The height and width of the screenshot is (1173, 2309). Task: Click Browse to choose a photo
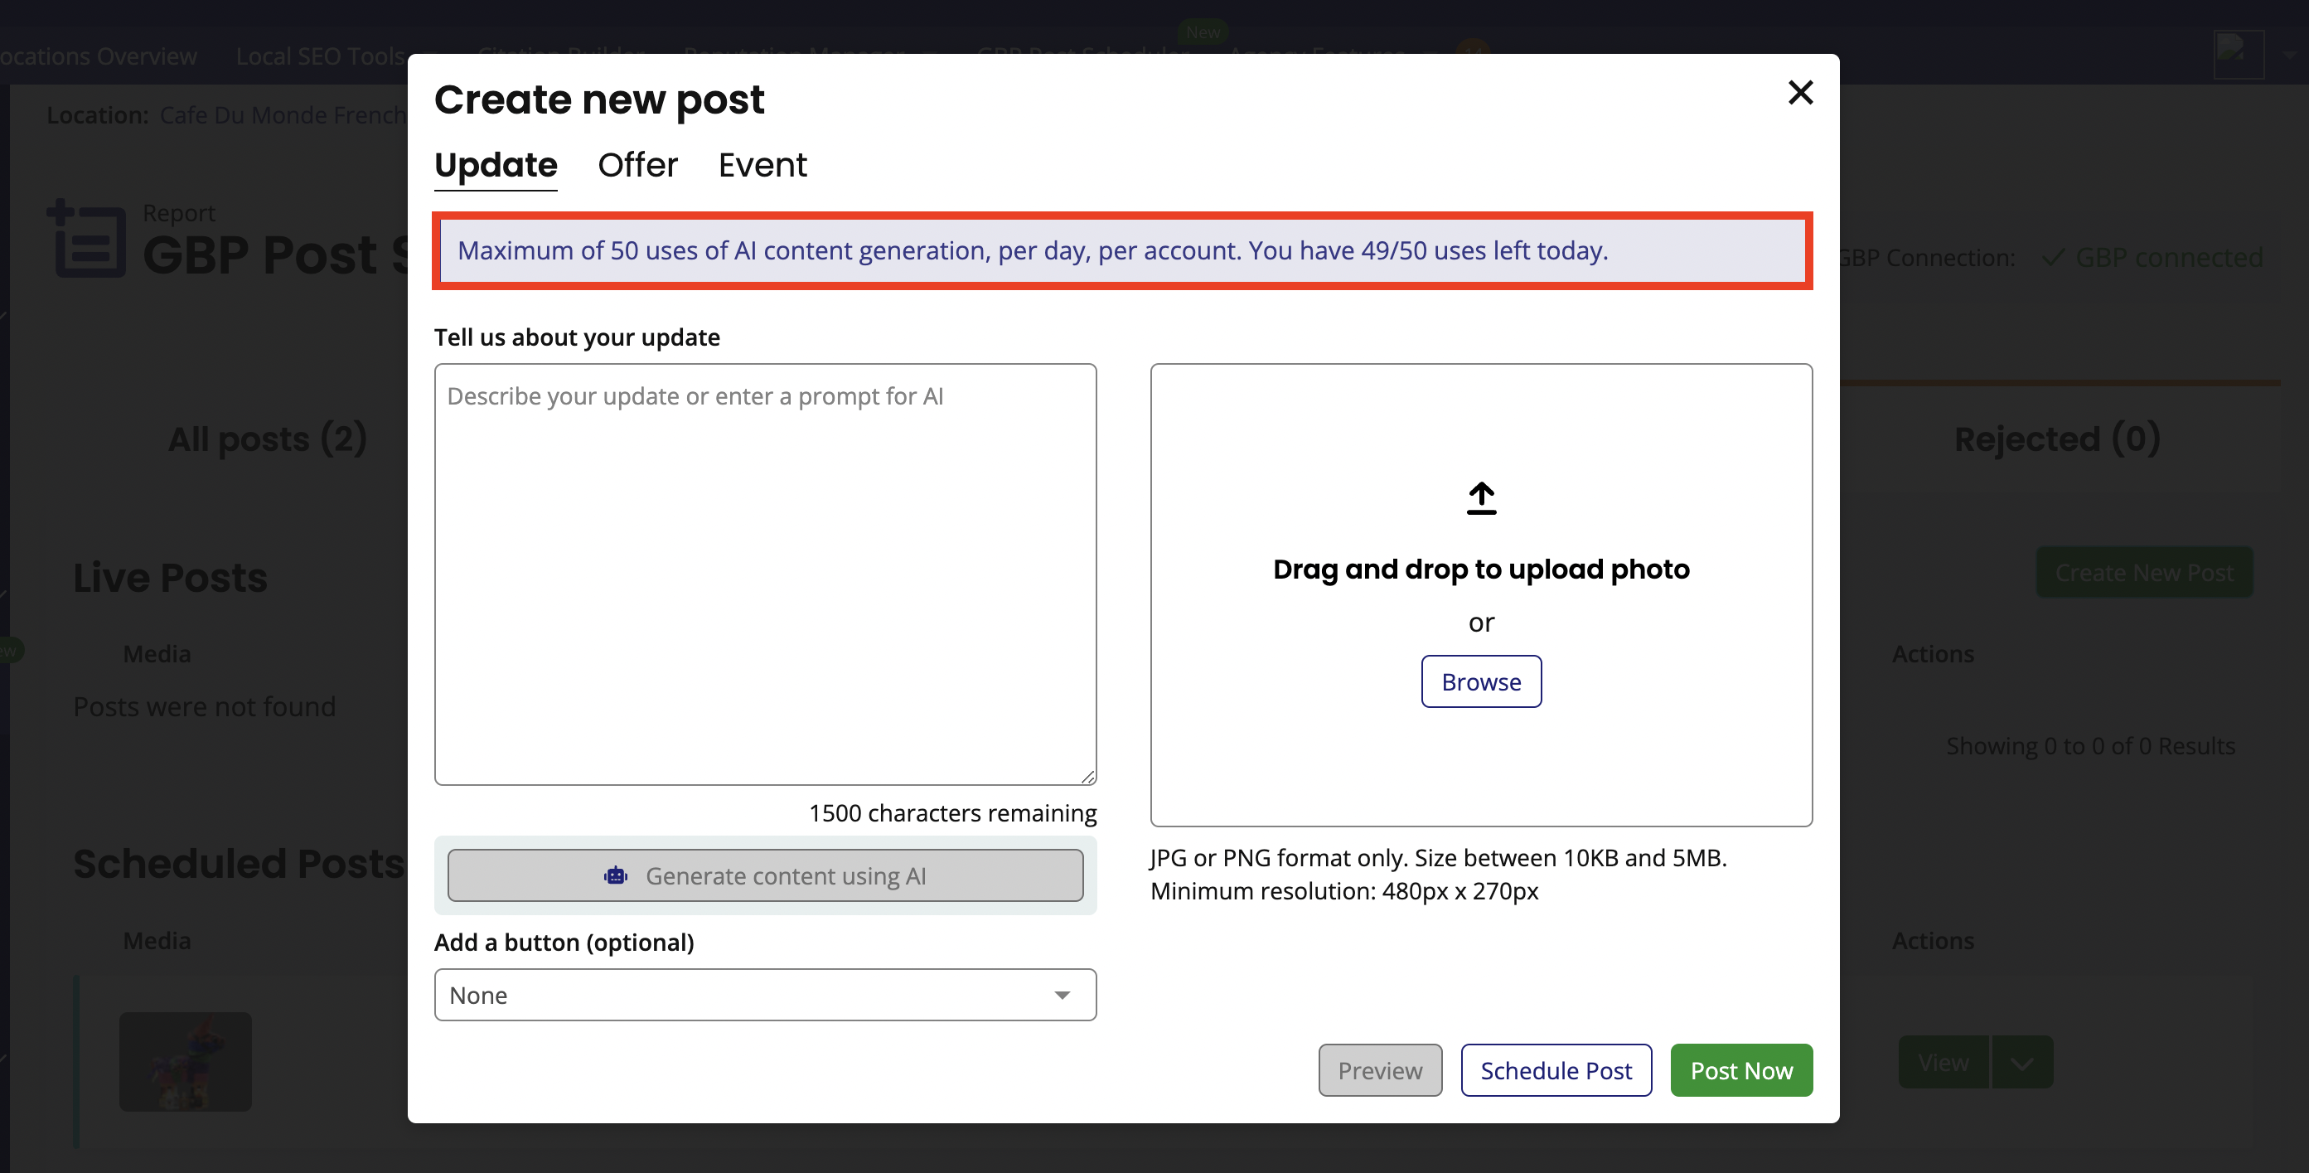click(x=1481, y=681)
